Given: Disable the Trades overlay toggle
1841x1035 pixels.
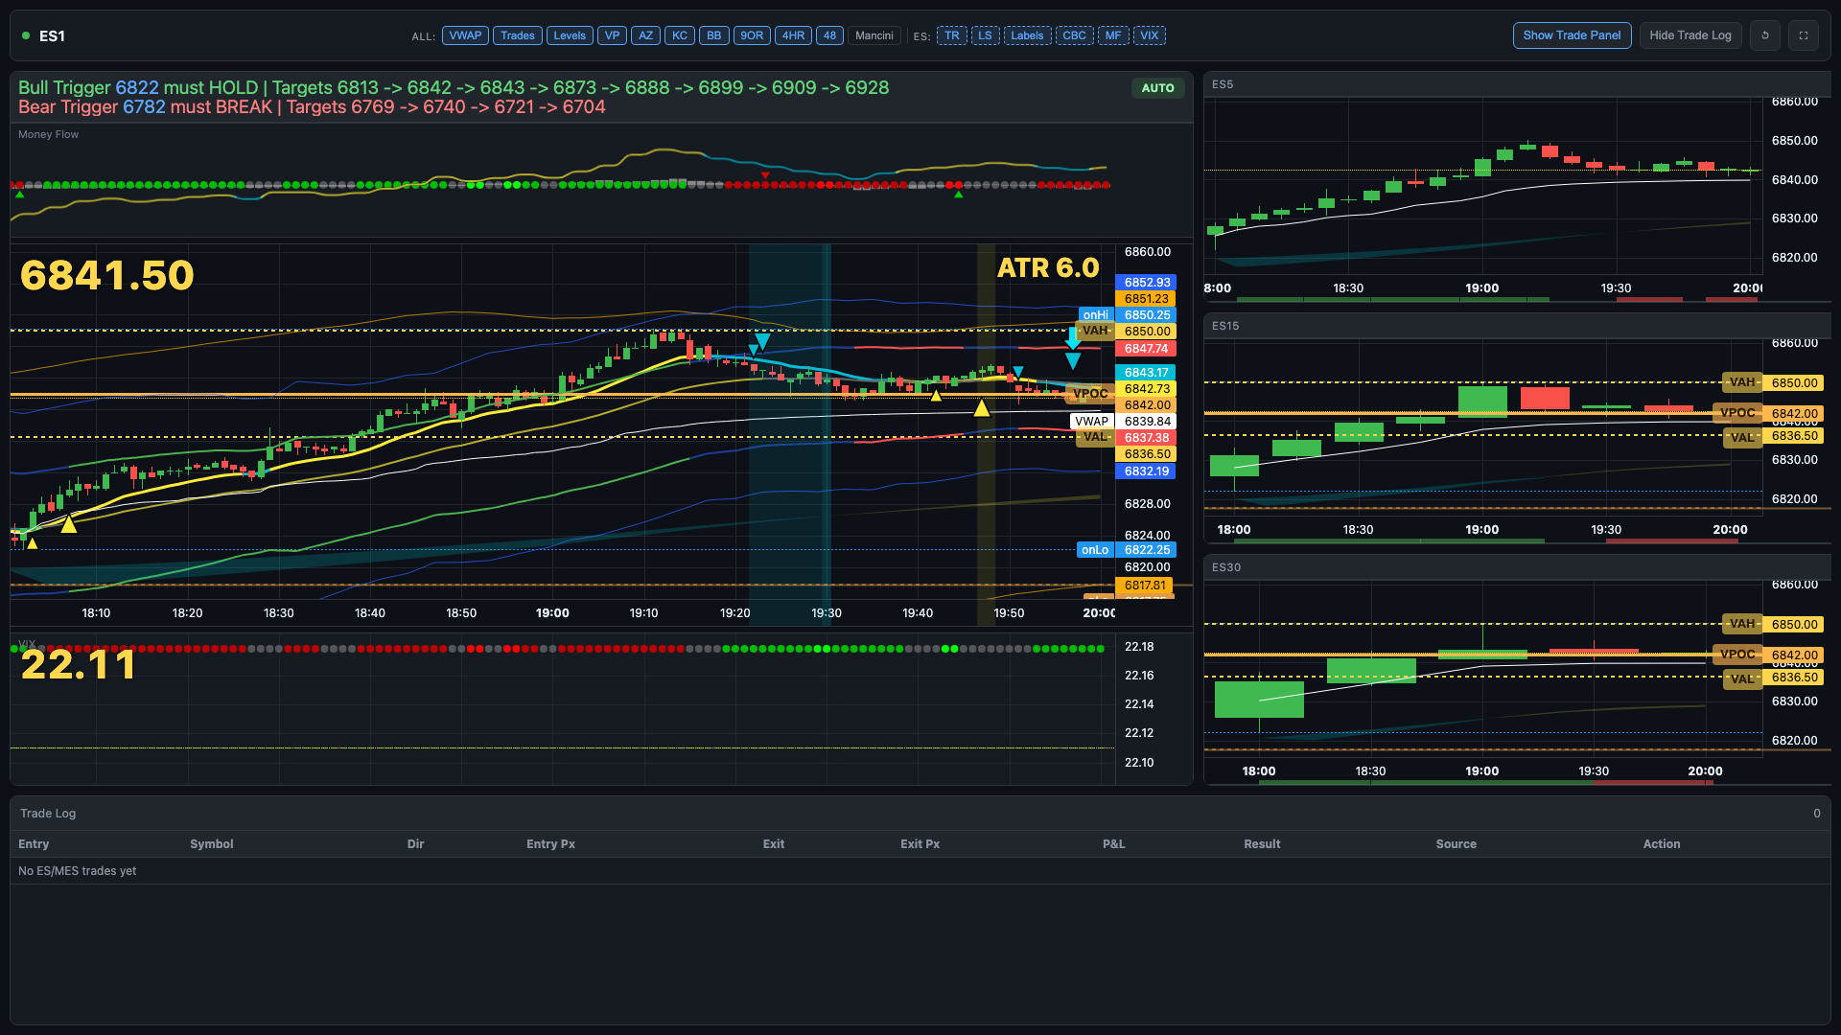Looking at the screenshot, I should click(518, 35).
